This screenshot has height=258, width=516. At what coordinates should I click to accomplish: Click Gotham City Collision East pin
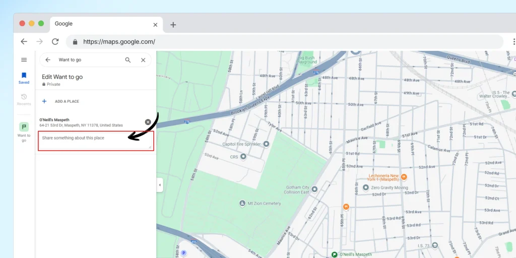coord(314,189)
